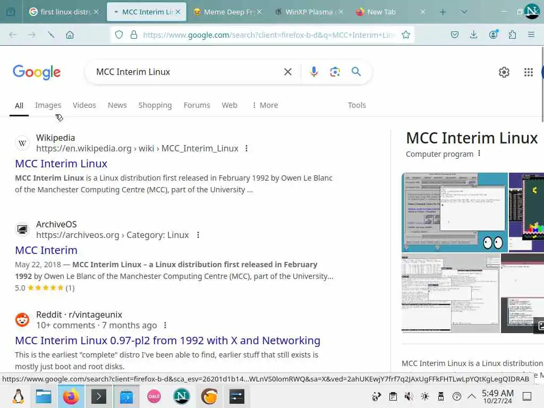Go forward to next page

[x=31, y=35]
